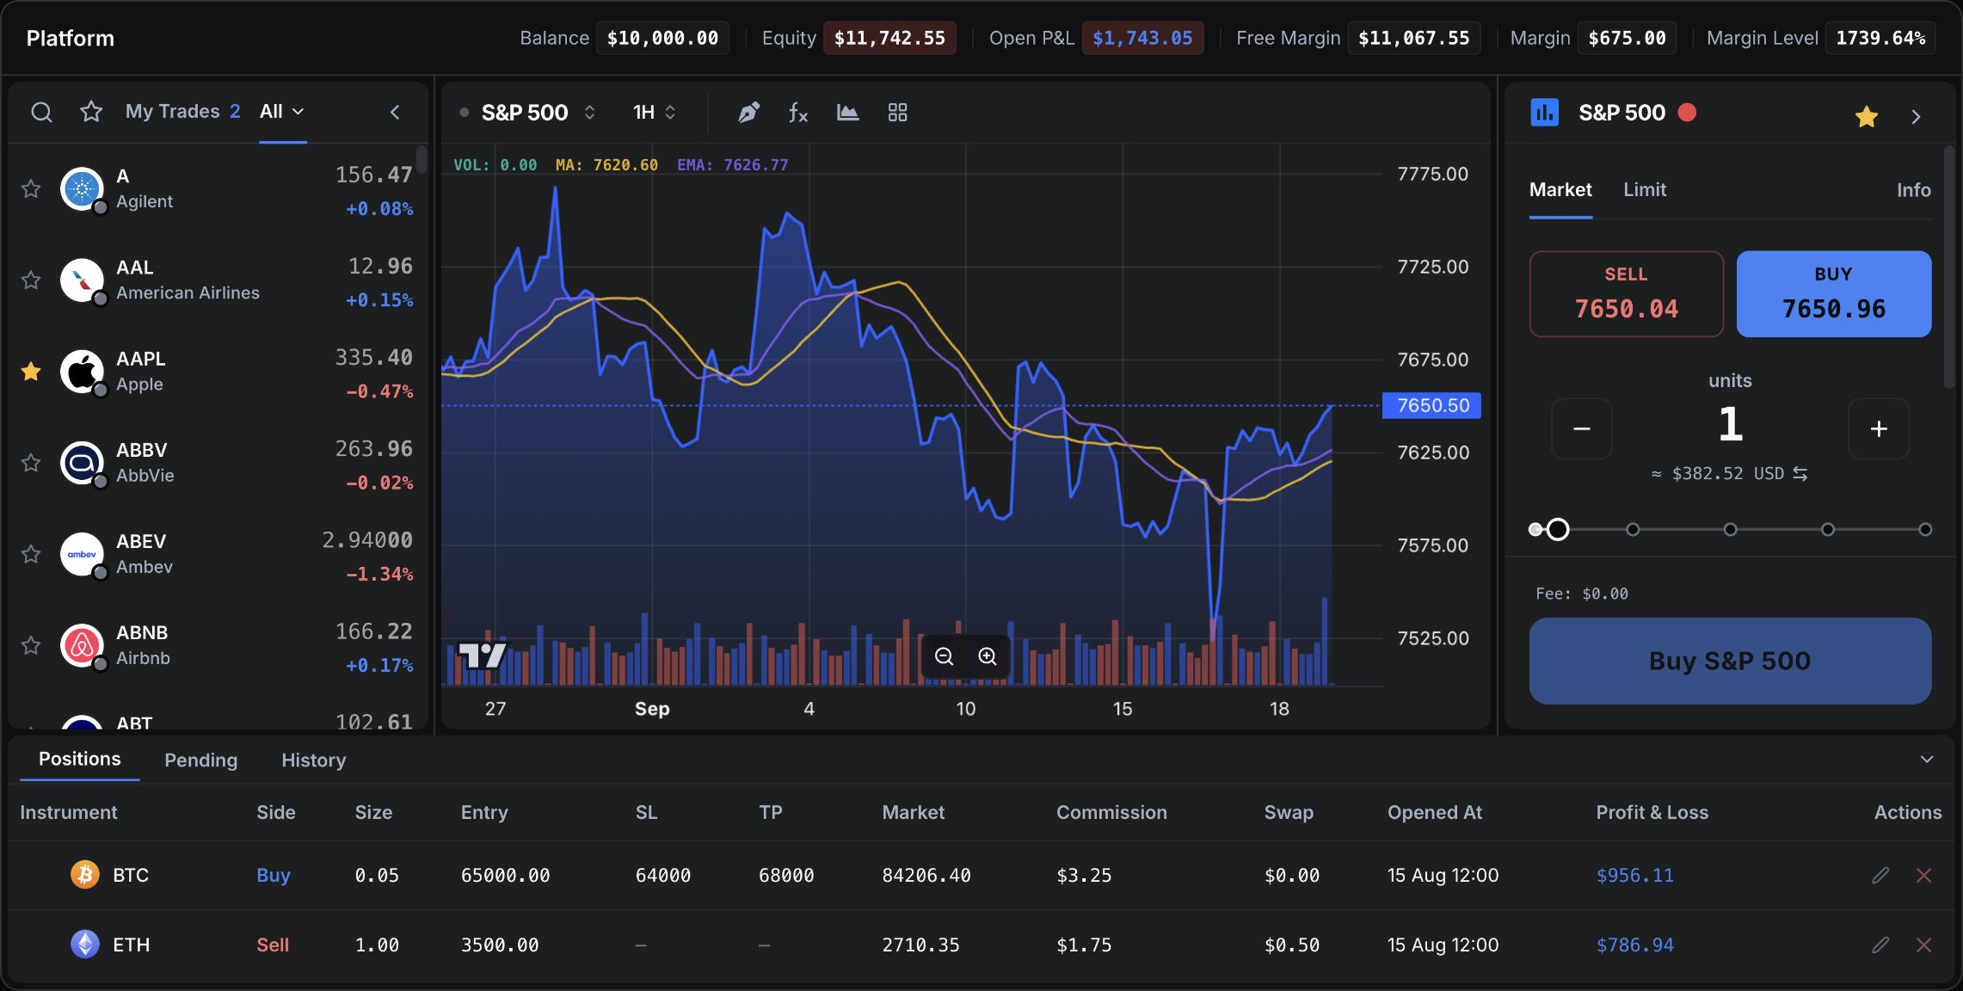Click the units value 1 field
Image resolution: width=1963 pixels, height=991 pixels.
[x=1730, y=424]
